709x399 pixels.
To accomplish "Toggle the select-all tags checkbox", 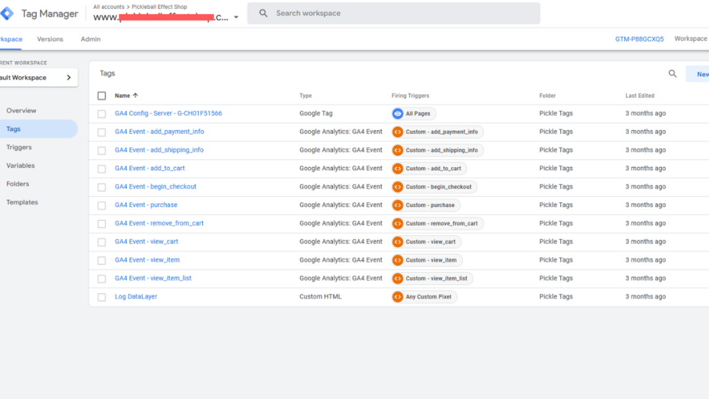I will tap(102, 96).
